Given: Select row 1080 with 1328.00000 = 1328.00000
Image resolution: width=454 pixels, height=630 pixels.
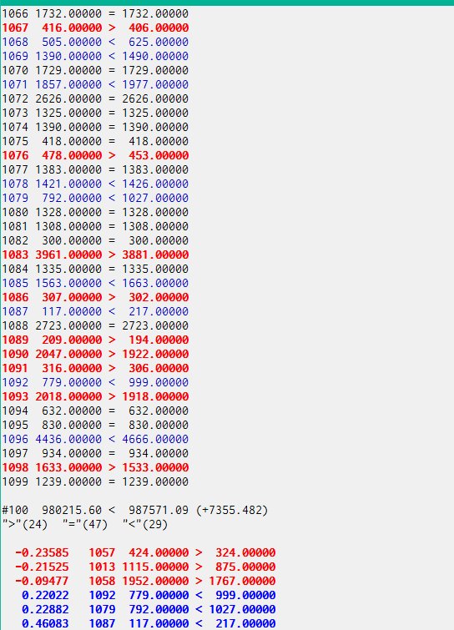Looking at the screenshot, I should pos(95,212).
